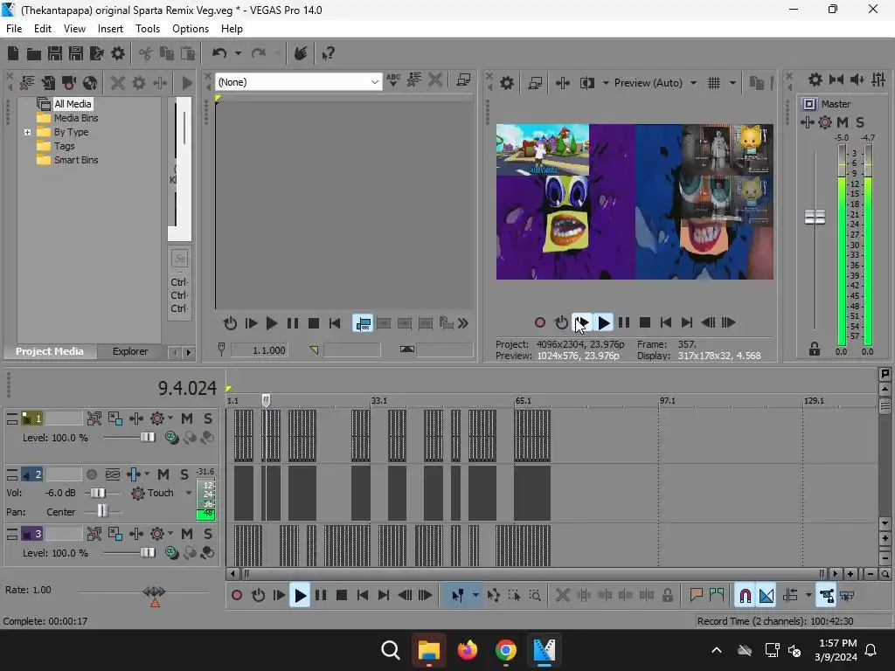895x671 pixels.
Task: Open the Options menu
Action: pyautogui.click(x=190, y=29)
